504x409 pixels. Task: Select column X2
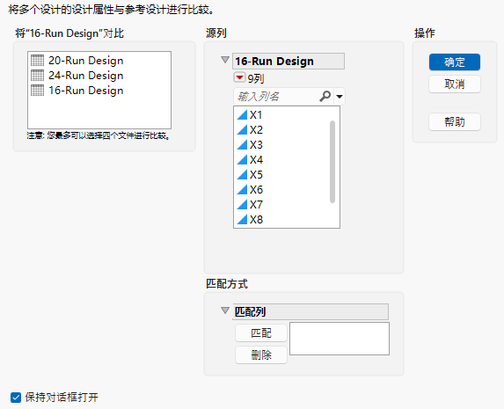256,130
